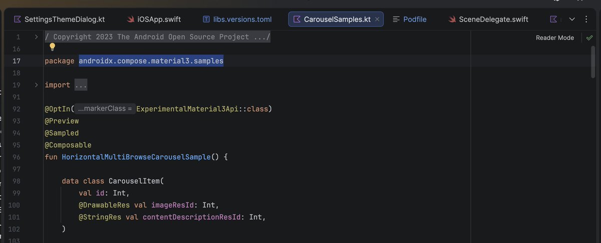Click the @StringRes annotation
Viewport: 601px width, 243px height.
100,217
